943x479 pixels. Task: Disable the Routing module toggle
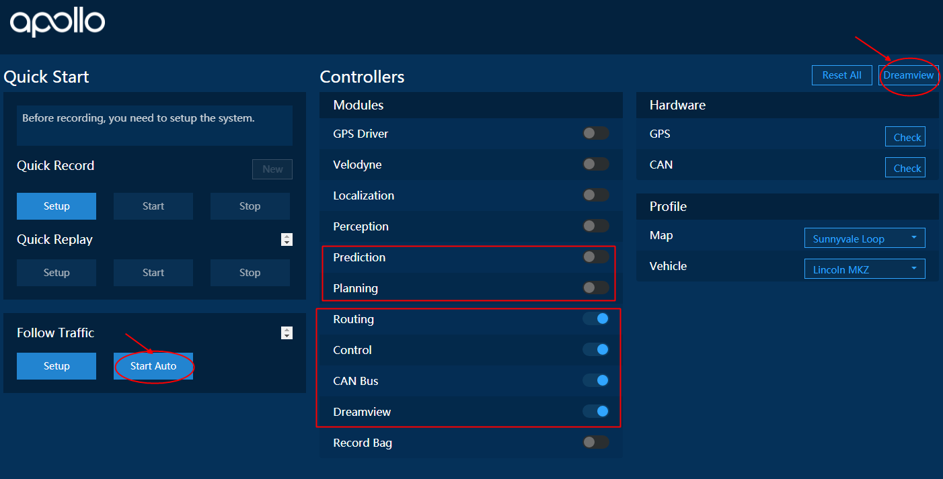596,318
